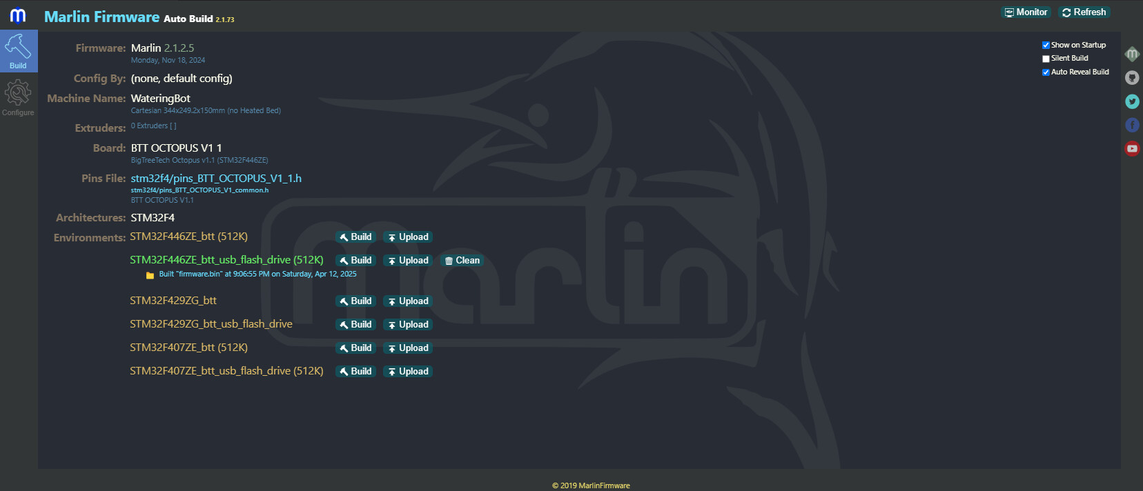Open the Facebook icon link

click(x=1132, y=125)
